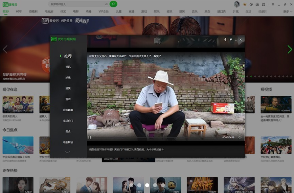Pause the short video playback
Screen dimensions: 294x193
[x=89, y=137]
